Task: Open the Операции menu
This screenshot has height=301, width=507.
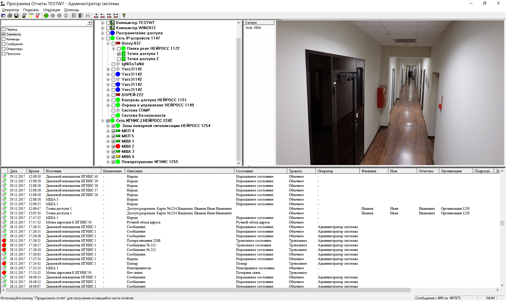Action: point(52,10)
